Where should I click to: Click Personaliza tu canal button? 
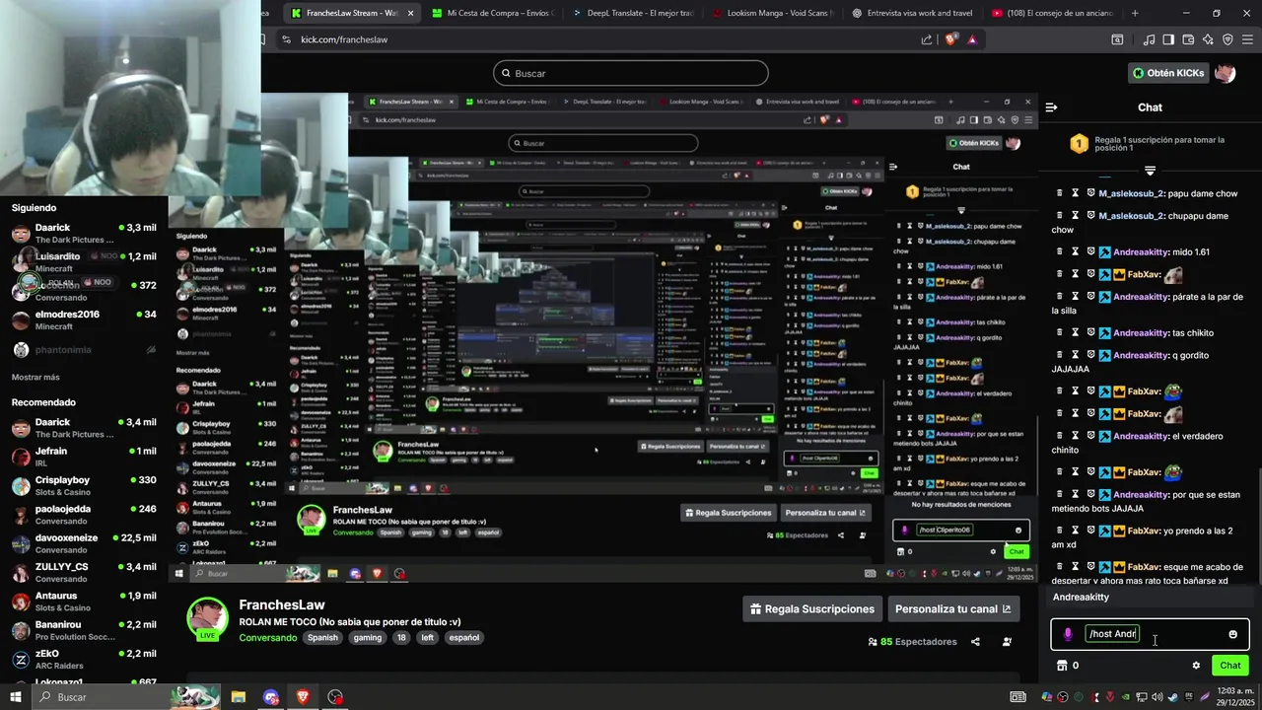click(953, 609)
